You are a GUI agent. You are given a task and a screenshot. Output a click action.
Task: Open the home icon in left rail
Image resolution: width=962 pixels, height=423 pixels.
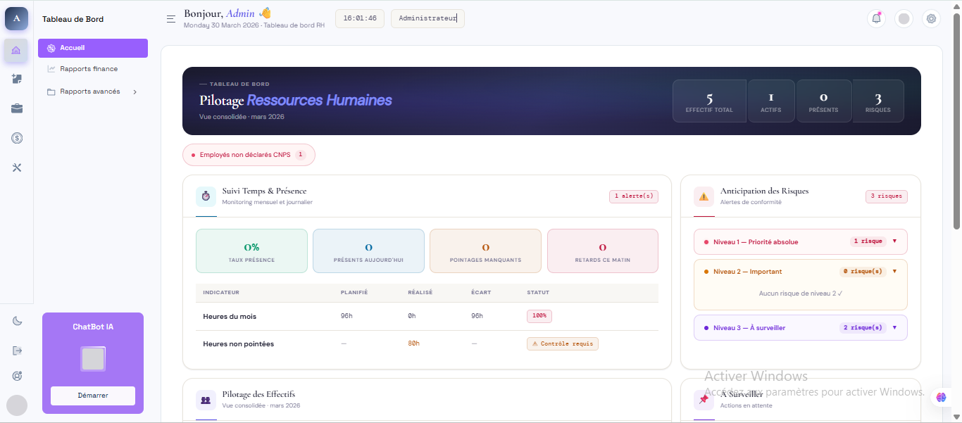click(16, 50)
